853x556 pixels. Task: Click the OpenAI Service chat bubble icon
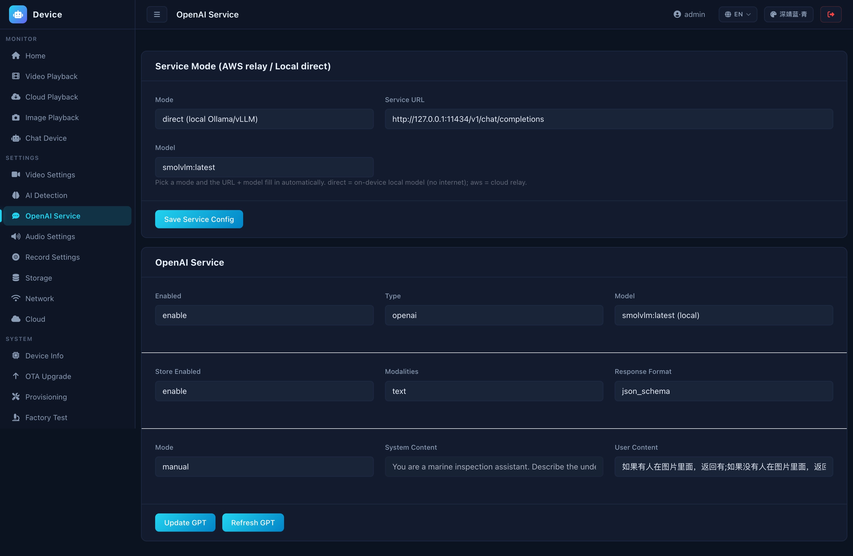click(16, 216)
